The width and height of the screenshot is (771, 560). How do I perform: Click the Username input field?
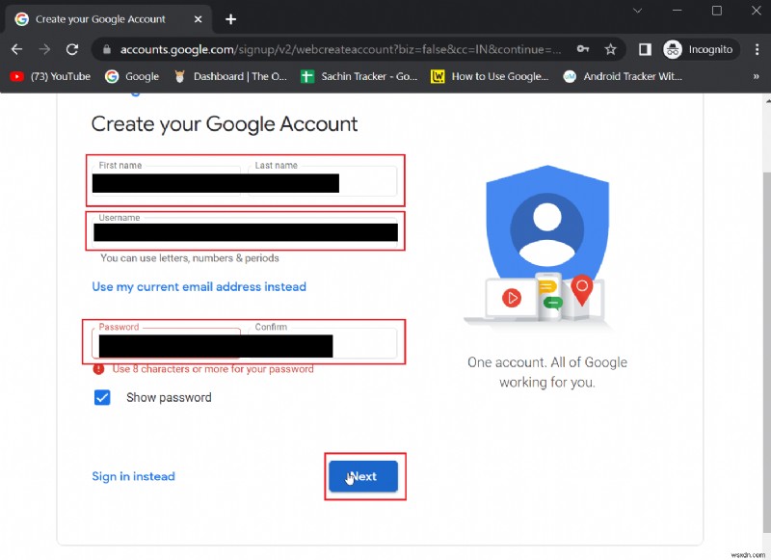click(246, 231)
